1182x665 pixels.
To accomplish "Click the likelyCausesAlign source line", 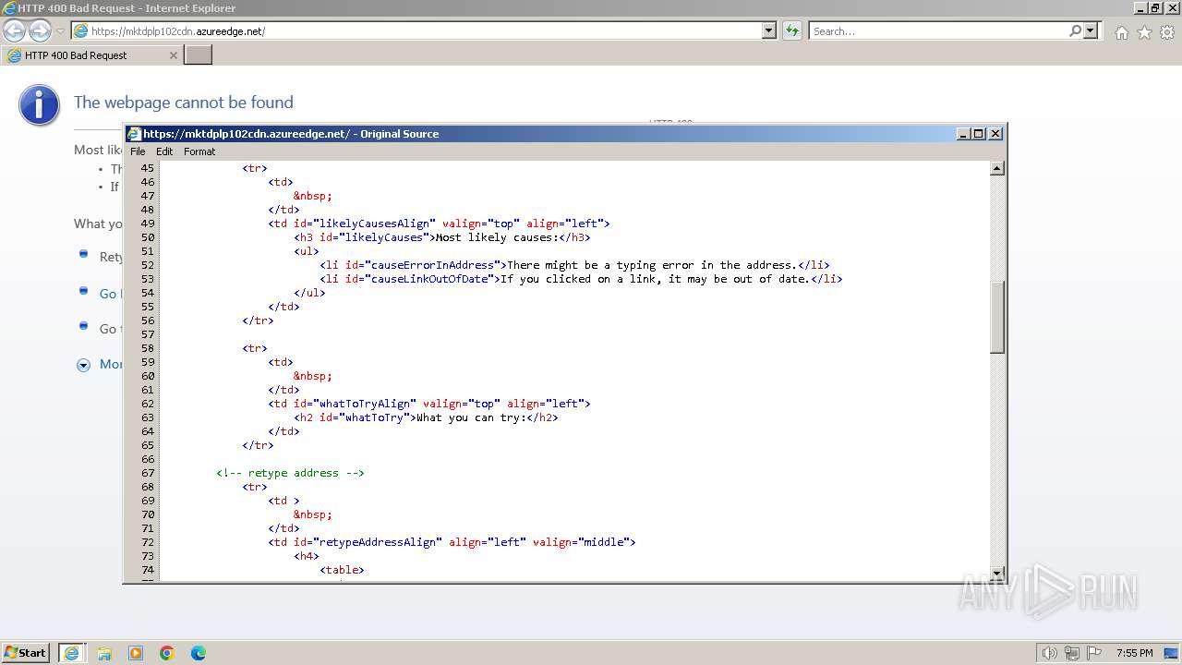I will click(439, 224).
